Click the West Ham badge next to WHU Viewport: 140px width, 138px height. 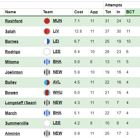[x=47, y=93]
